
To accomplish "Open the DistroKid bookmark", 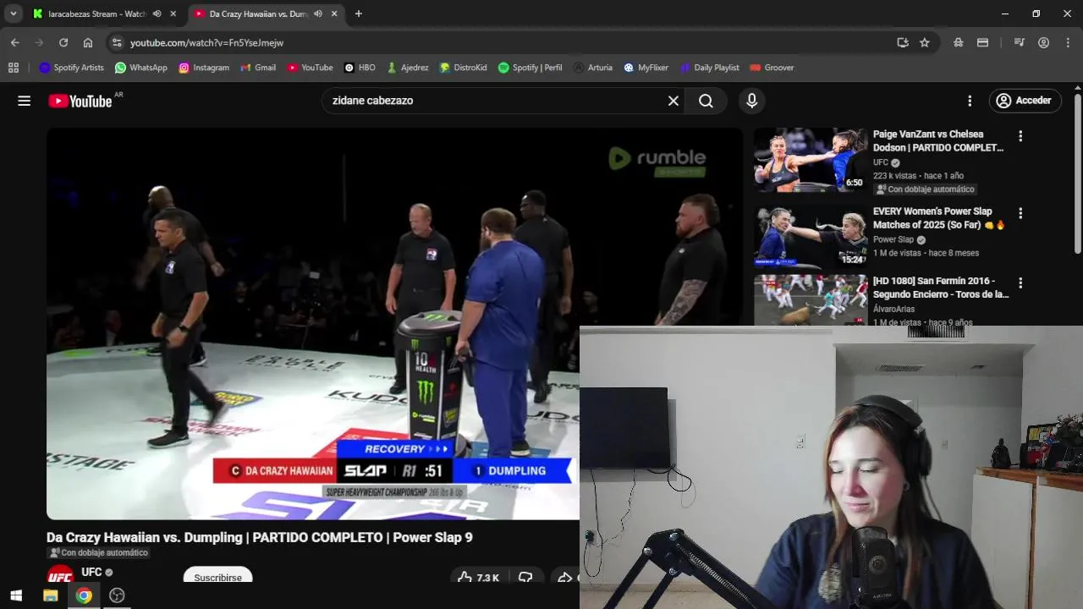I will click(463, 68).
